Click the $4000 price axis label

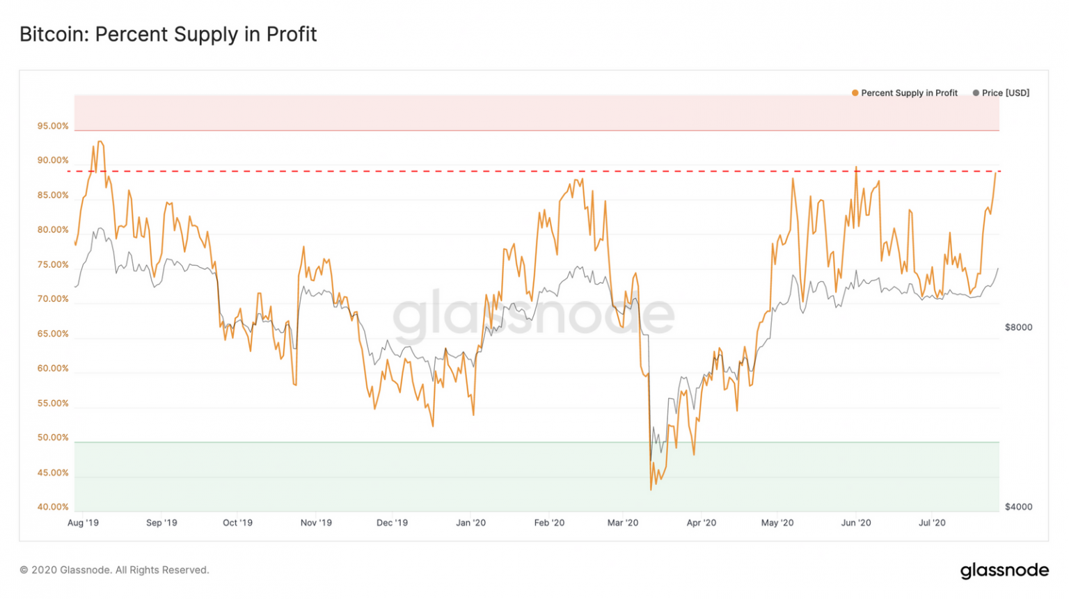(1018, 506)
